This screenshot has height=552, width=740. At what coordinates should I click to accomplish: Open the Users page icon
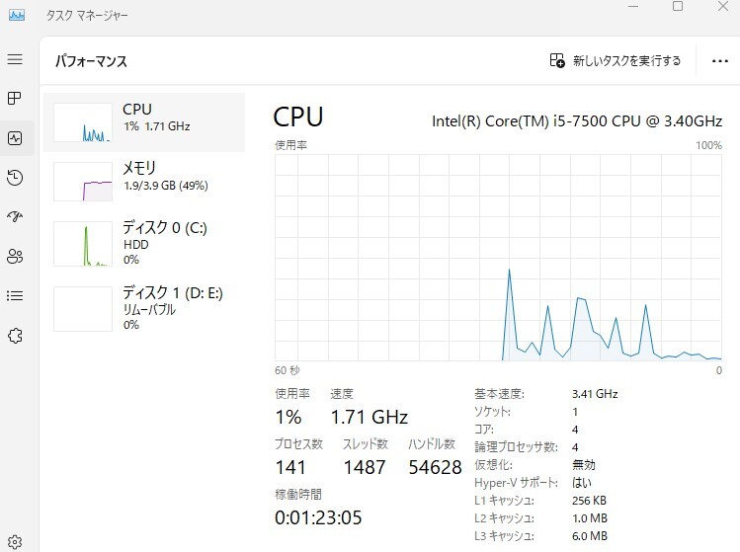(15, 256)
